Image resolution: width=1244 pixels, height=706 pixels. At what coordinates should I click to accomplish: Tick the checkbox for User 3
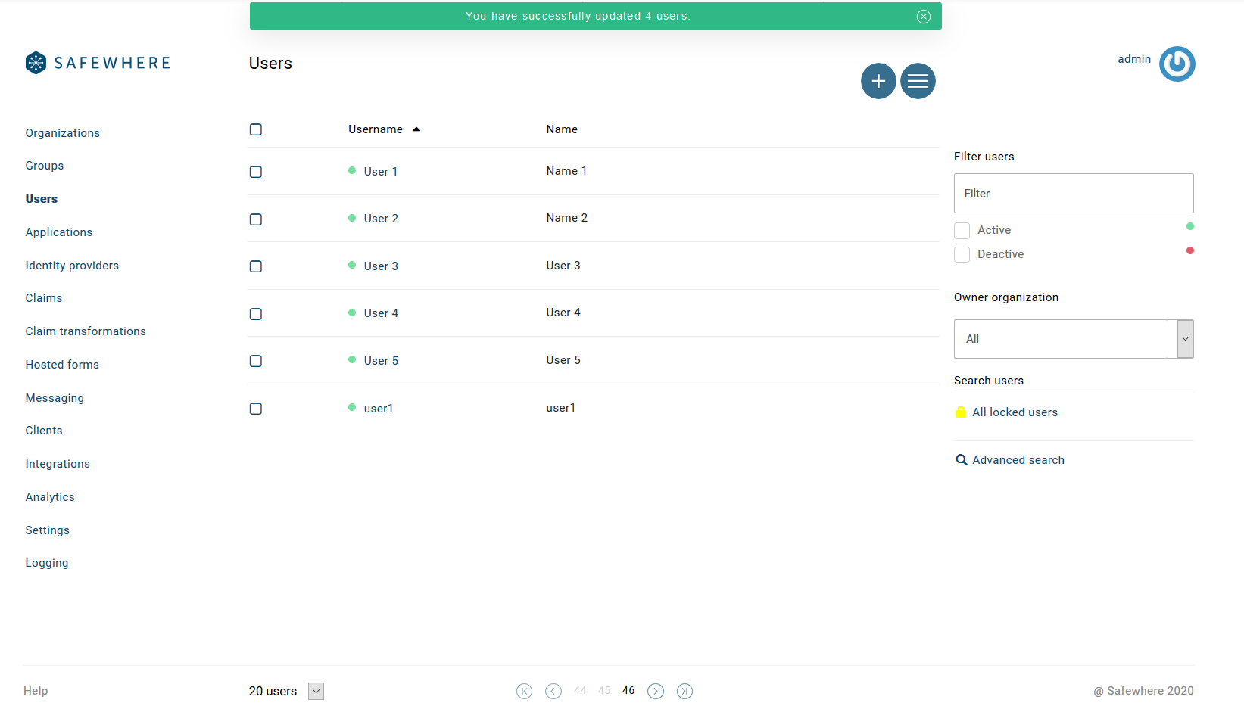255,266
